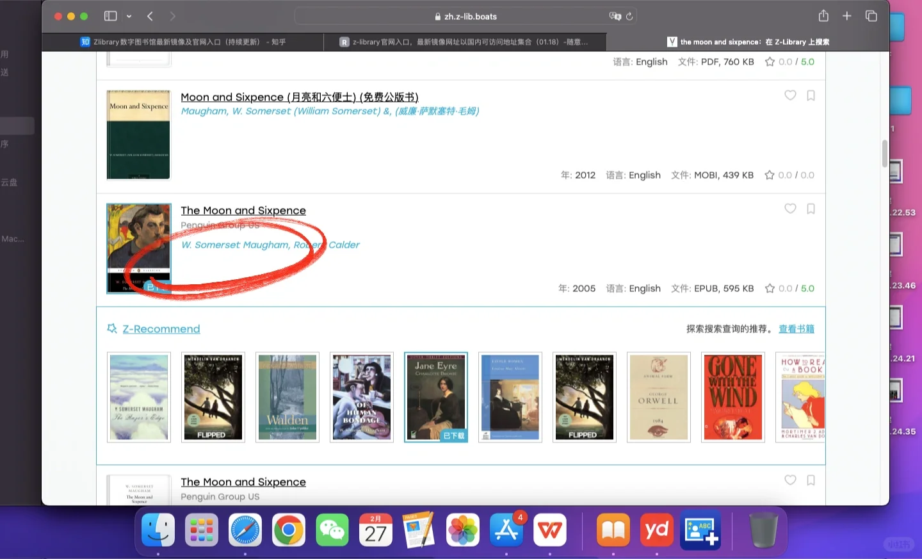922x559 pixels.
Task: Open Pages from the Dock
Action: 419,530
